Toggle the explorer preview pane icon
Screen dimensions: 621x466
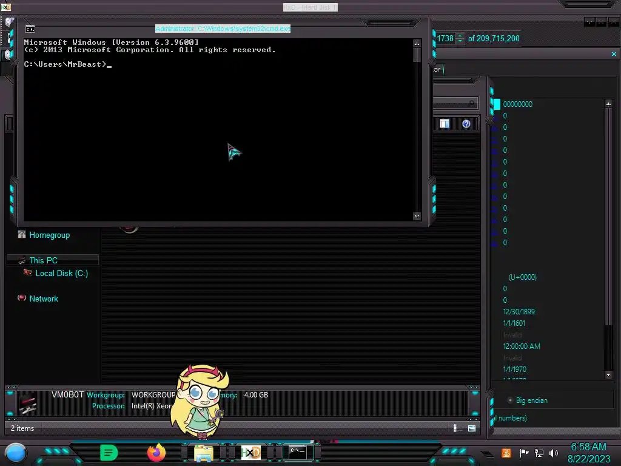445,124
